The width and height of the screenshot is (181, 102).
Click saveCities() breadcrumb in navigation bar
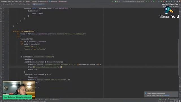tap(63, 1)
